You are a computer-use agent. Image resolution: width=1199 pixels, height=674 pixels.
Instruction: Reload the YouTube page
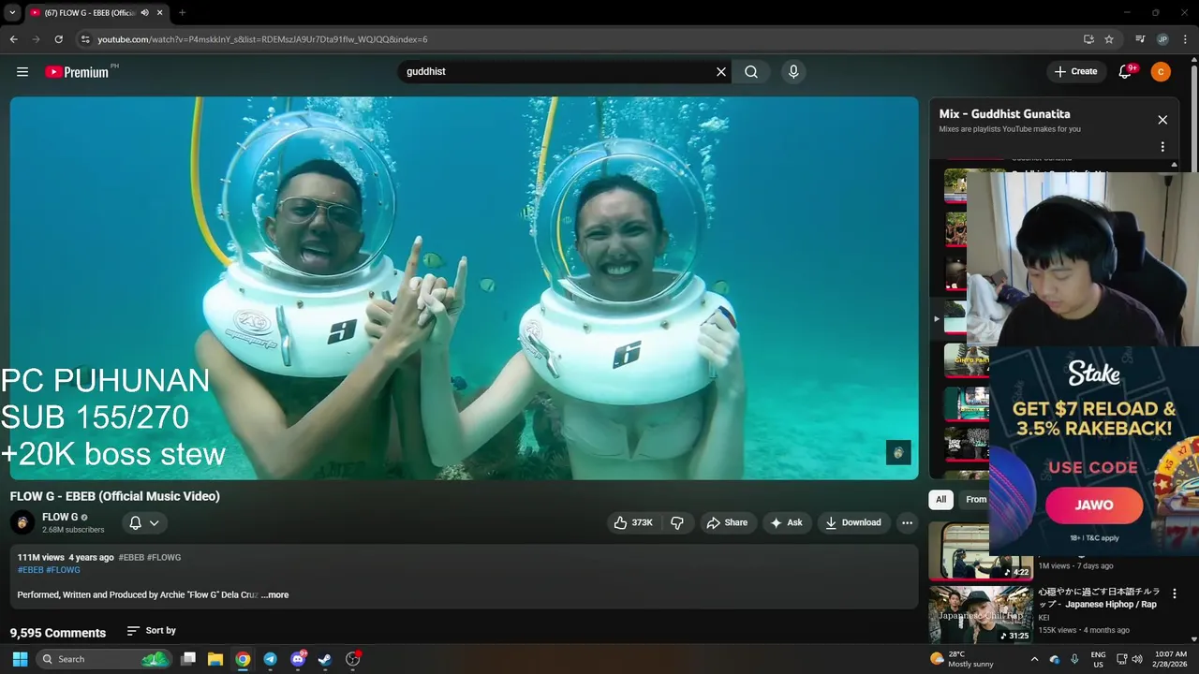(x=58, y=39)
